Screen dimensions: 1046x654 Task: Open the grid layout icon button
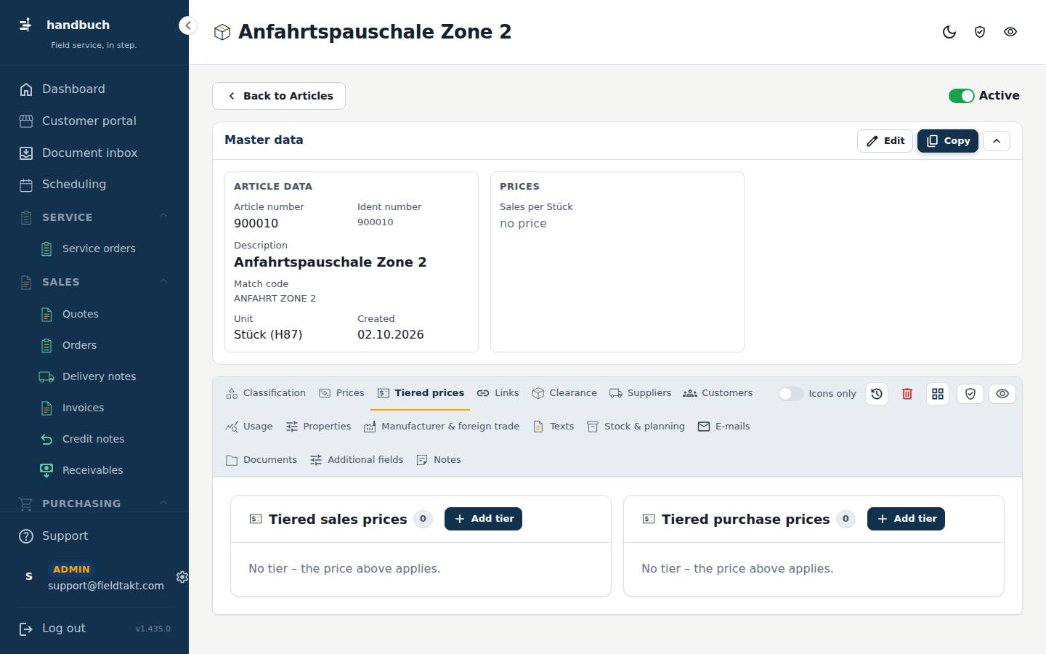(x=938, y=394)
